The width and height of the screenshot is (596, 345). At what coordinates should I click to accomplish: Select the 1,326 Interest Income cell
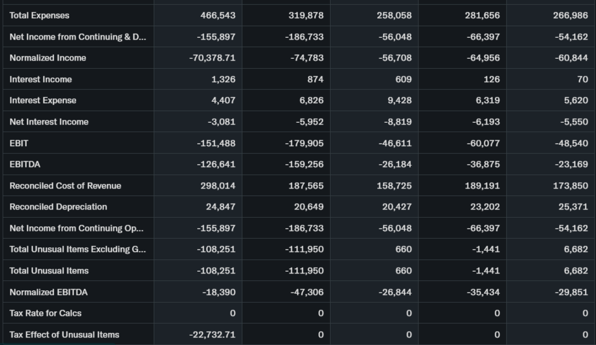(x=223, y=79)
